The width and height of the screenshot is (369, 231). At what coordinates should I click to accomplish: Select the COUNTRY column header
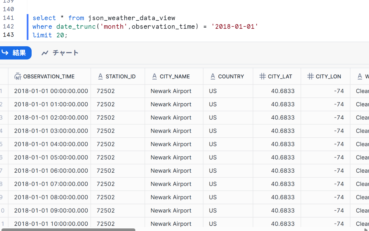[x=228, y=76]
